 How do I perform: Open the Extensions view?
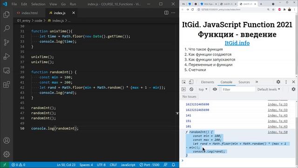[x=7, y=84]
